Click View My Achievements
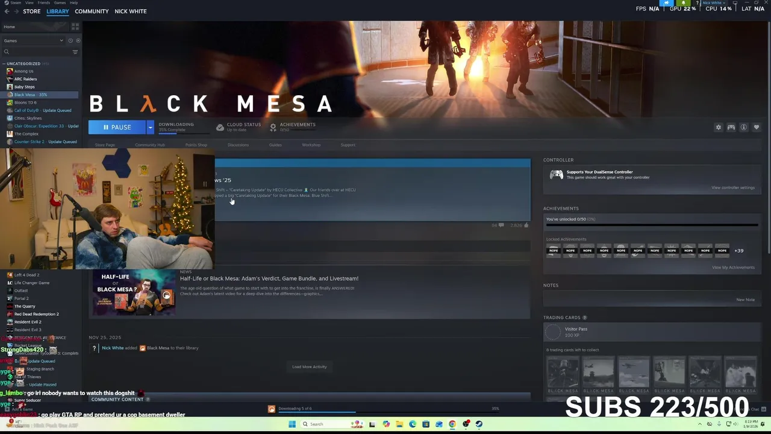This screenshot has width=771, height=434. tap(733, 267)
